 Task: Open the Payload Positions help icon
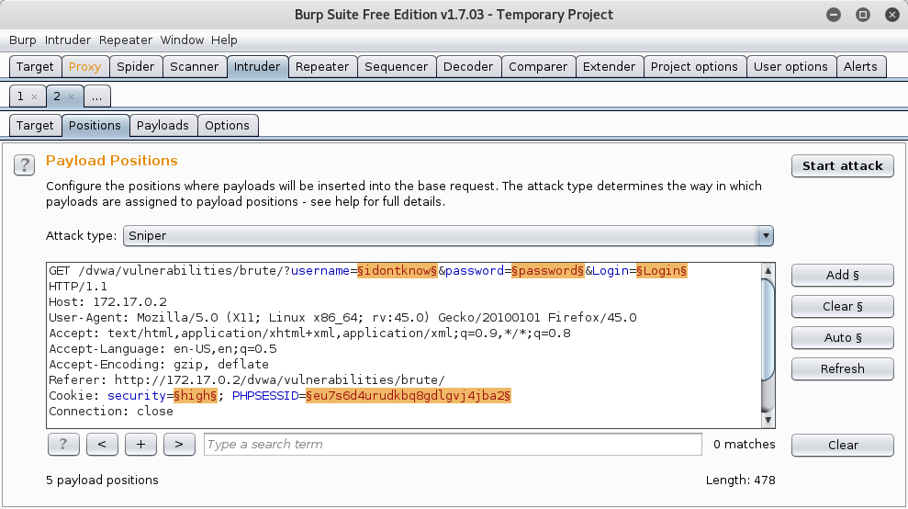(24, 165)
